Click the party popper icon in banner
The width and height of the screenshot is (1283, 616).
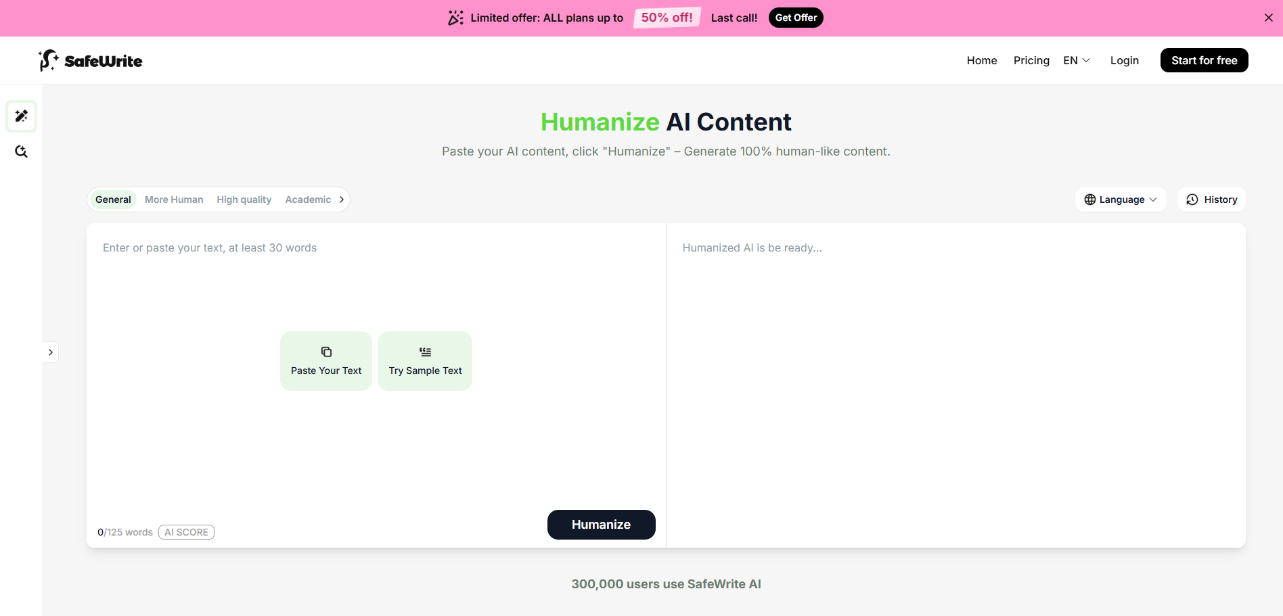coord(455,18)
